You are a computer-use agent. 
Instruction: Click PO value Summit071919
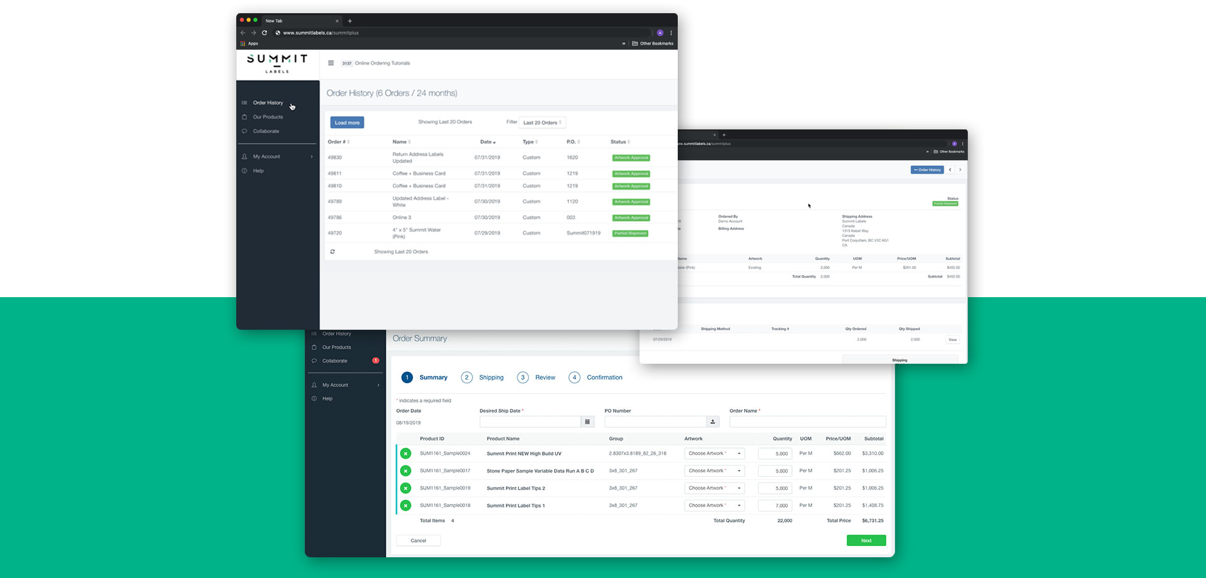tap(584, 233)
